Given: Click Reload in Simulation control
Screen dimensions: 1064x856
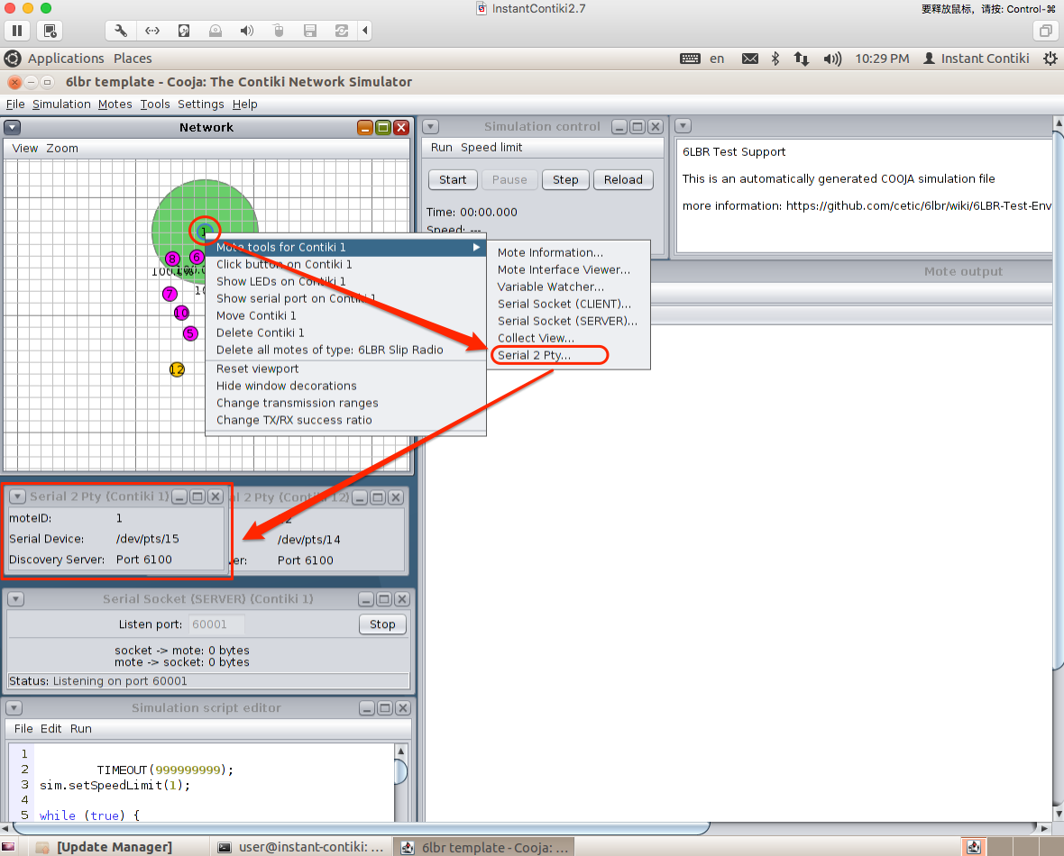Looking at the screenshot, I should coord(623,179).
